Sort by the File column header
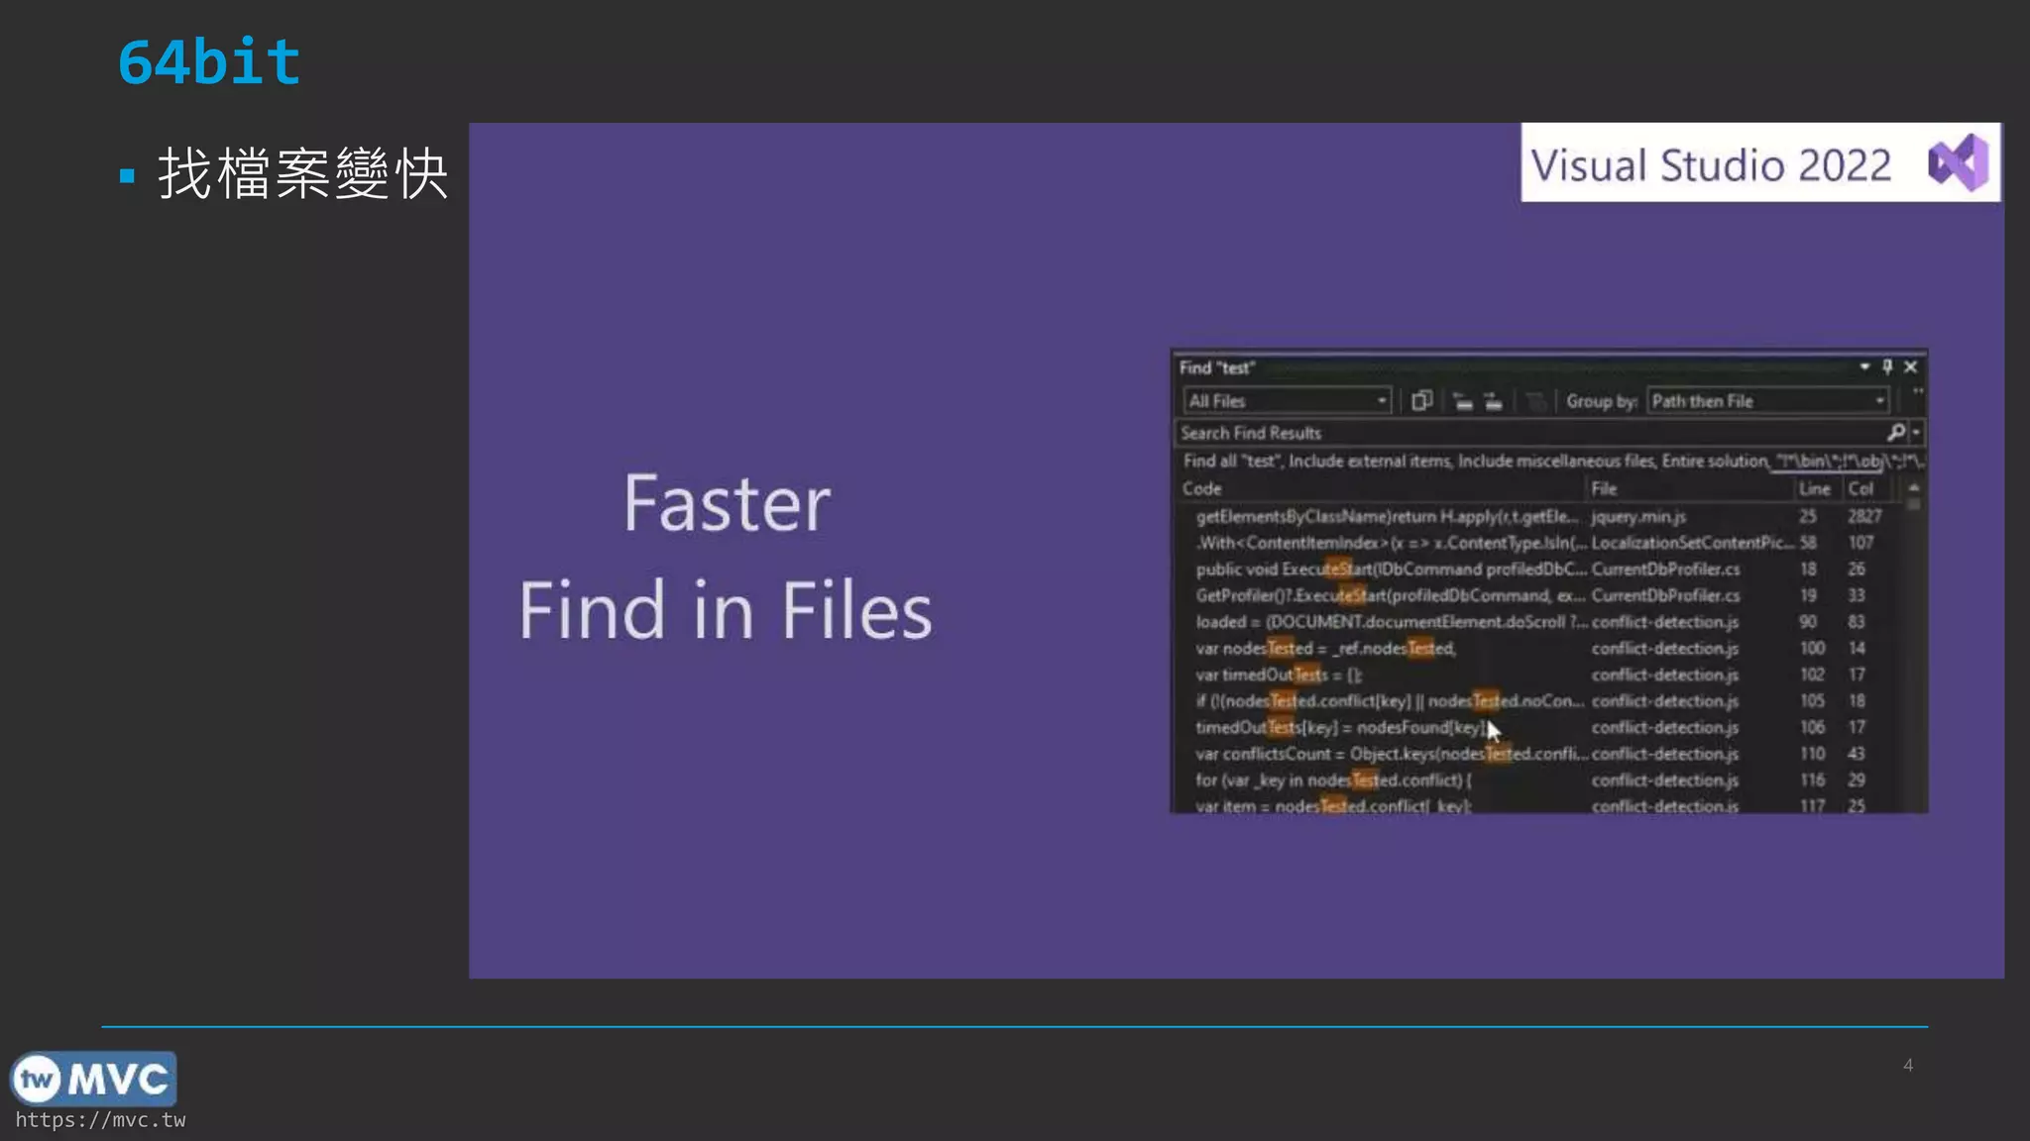 1604,489
